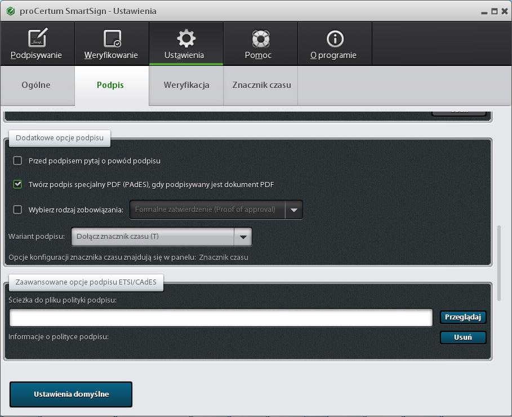Click the vertical scrollbar thumb
Image resolution: width=512 pixels, height=417 pixels.
tap(498, 263)
